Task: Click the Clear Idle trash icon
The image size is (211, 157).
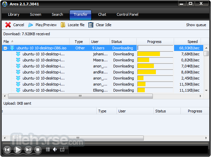Action: pos(91,25)
